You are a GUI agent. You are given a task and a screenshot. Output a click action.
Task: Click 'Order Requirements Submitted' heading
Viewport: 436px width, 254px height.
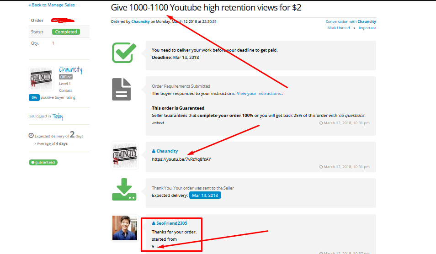[181, 86]
